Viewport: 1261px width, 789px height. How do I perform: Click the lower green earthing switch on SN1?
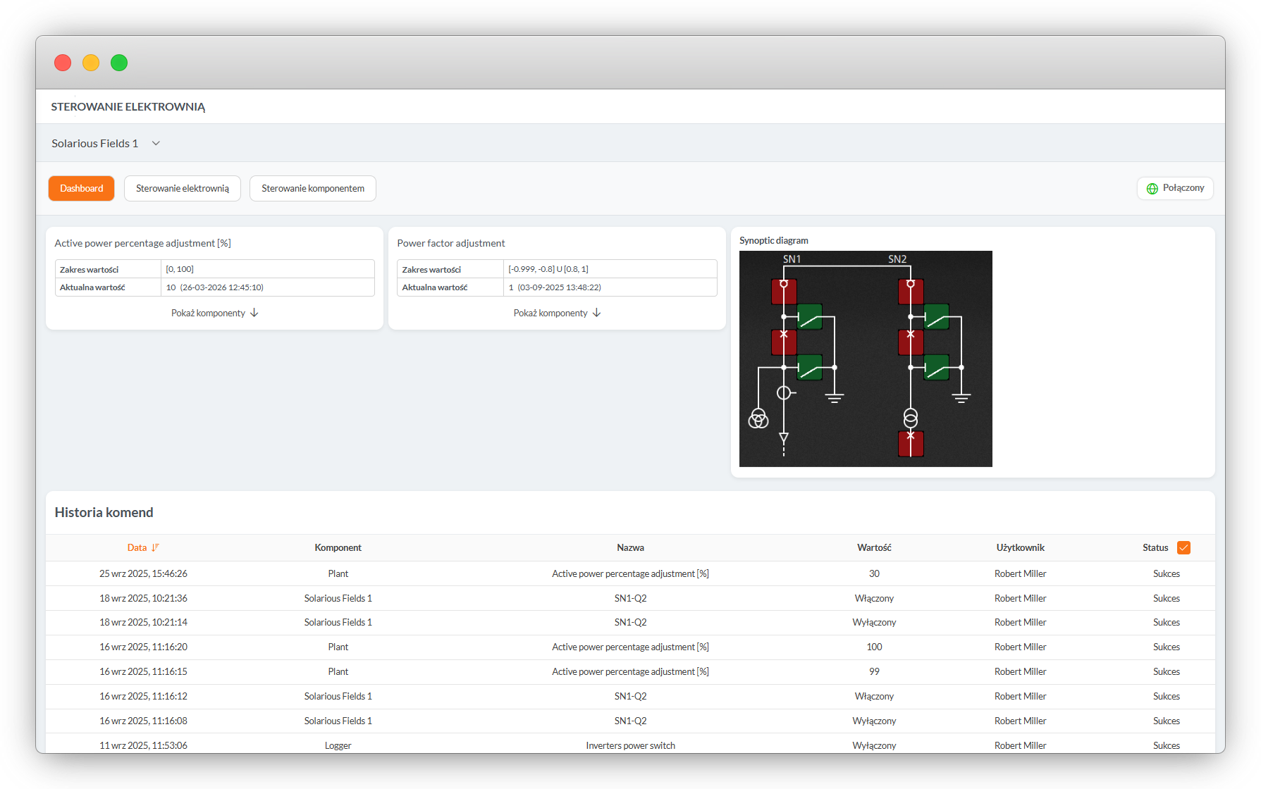tap(809, 367)
